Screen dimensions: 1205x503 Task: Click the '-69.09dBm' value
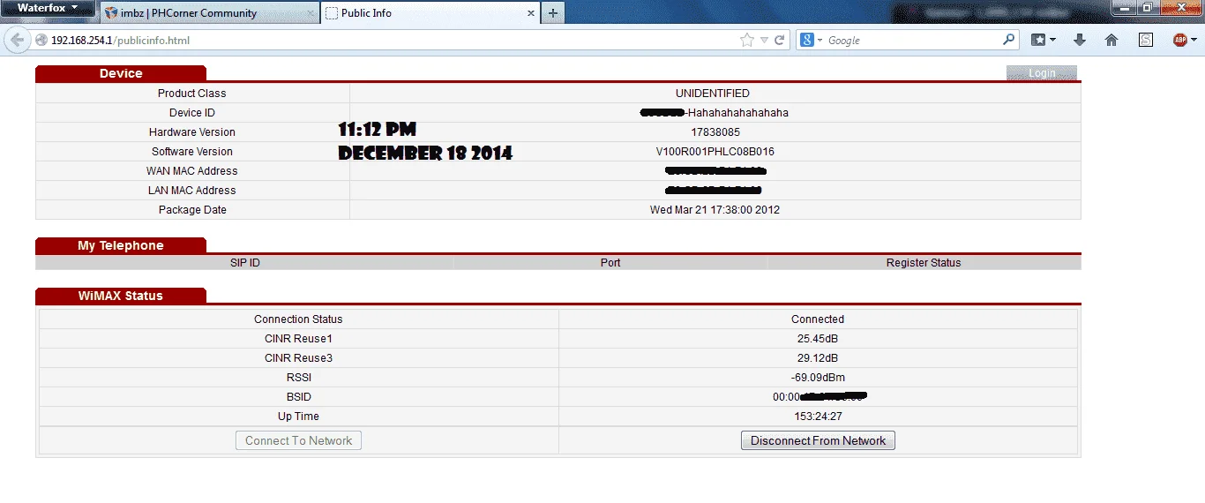(818, 378)
